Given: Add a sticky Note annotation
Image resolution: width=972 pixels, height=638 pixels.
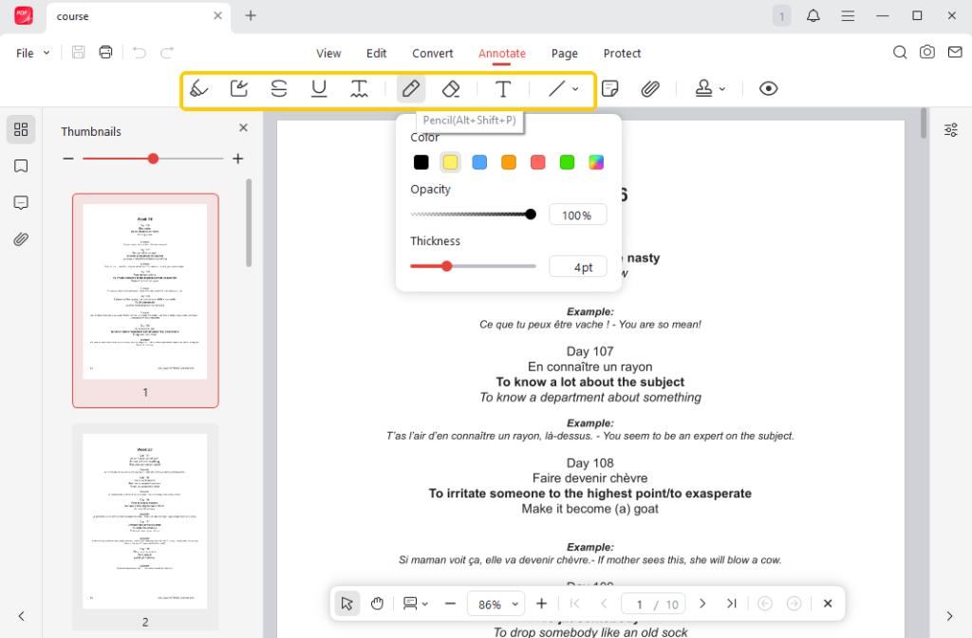Looking at the screenshot, I should click(610, 88).
